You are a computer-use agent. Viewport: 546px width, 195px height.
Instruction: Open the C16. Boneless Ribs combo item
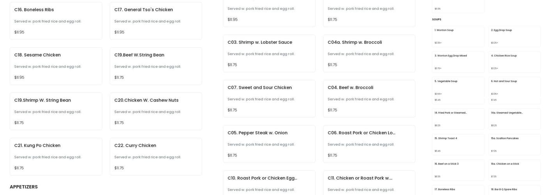tap(56, 21)
